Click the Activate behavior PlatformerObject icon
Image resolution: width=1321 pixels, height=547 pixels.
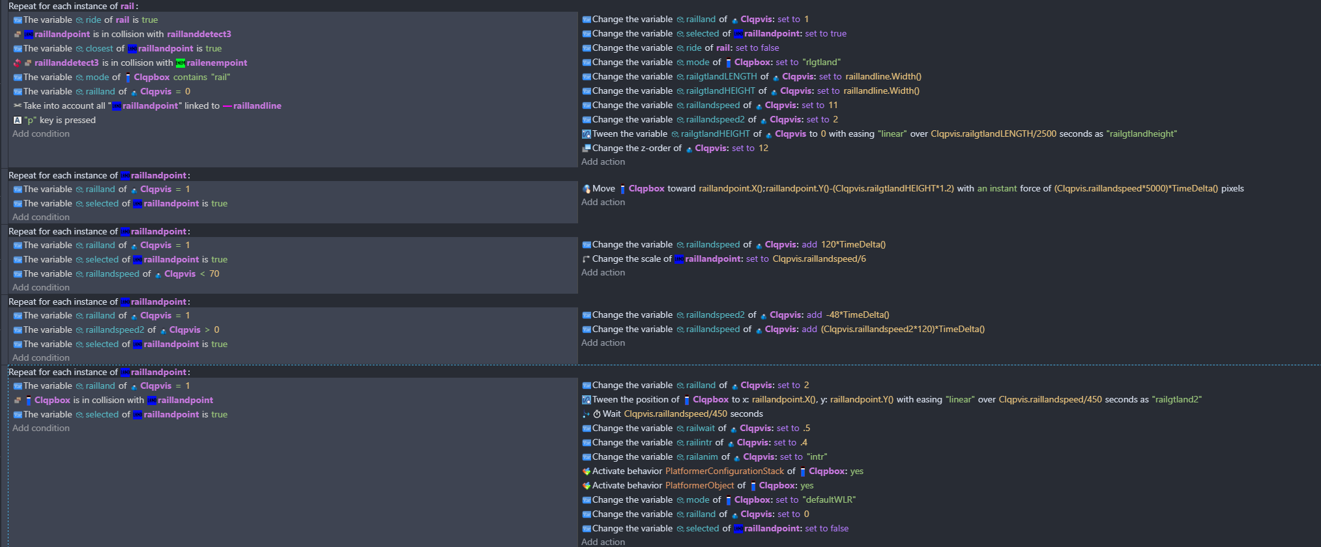click(586, 486)
